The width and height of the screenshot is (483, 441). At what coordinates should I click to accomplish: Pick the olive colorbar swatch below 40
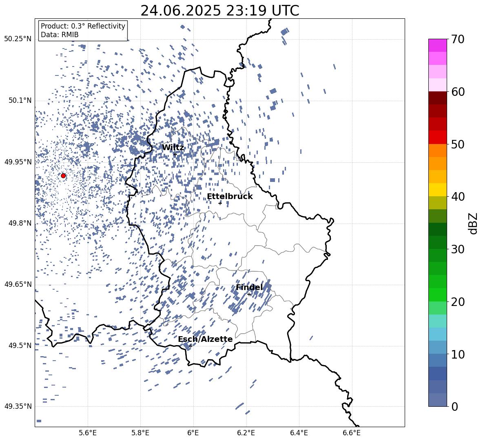pos(437,203)
